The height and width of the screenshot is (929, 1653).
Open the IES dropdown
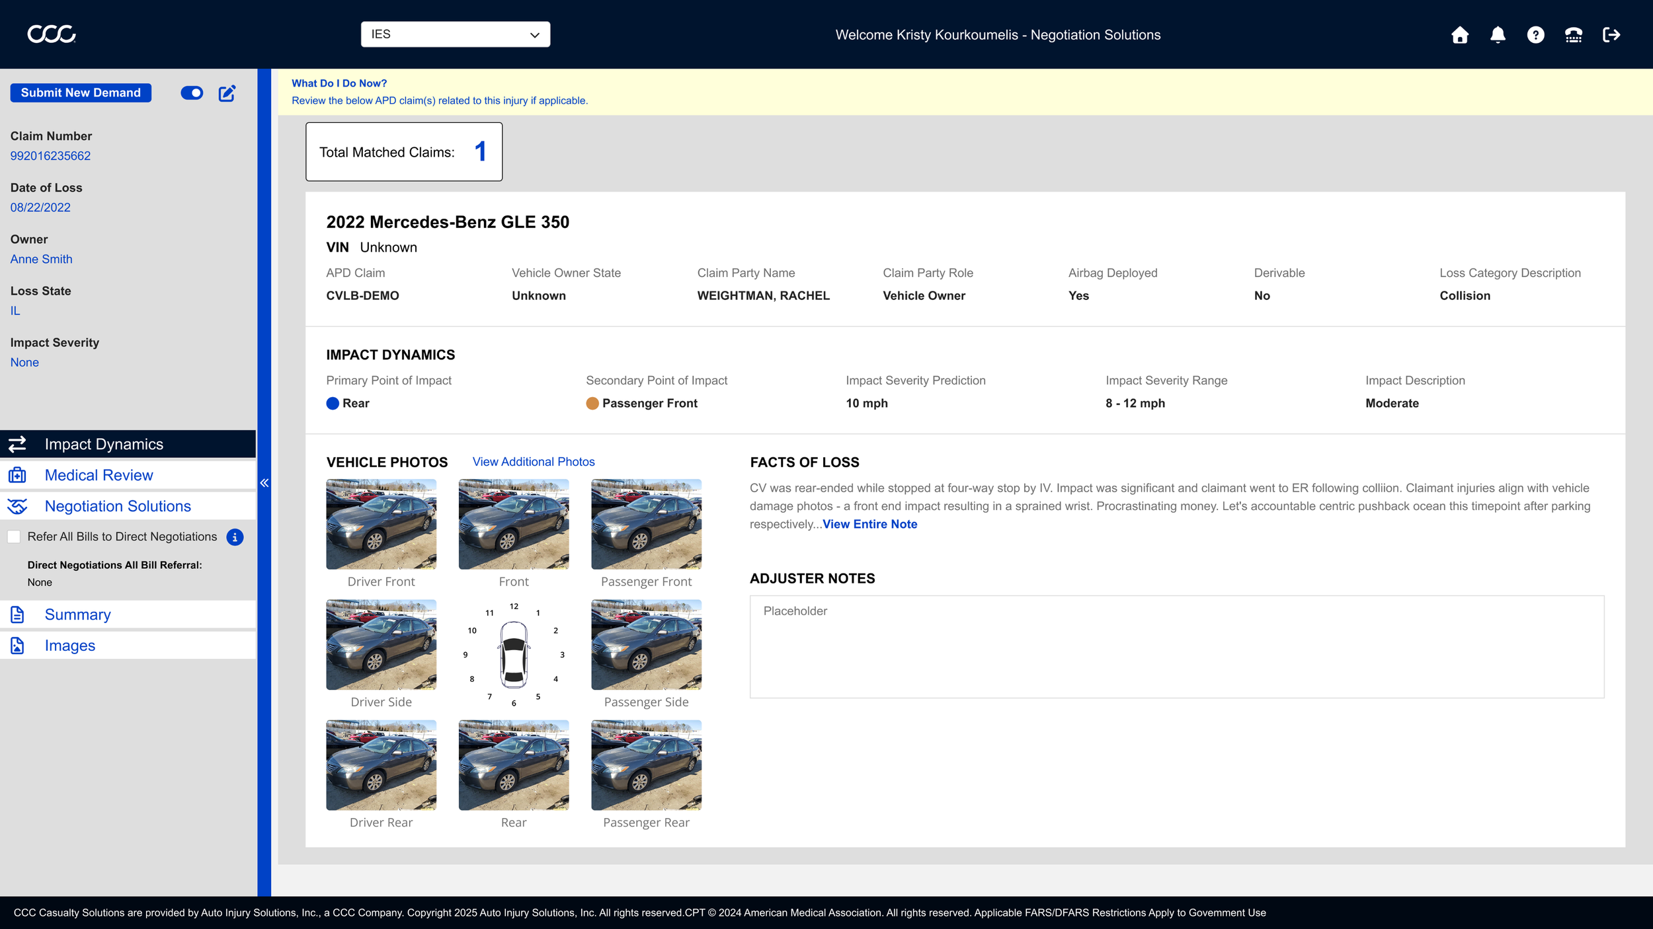pyautogui.click(x=456, y=34)
